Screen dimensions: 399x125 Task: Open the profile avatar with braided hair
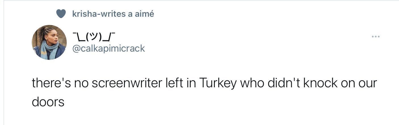(49, 42)
